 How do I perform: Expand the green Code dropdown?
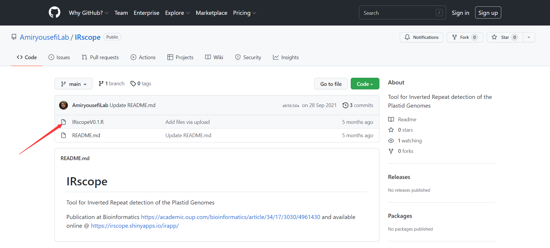[365, 84]
